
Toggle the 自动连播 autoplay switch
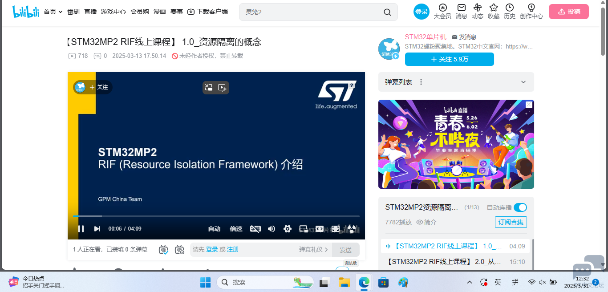pyautogui.click(x=520, y=207)
